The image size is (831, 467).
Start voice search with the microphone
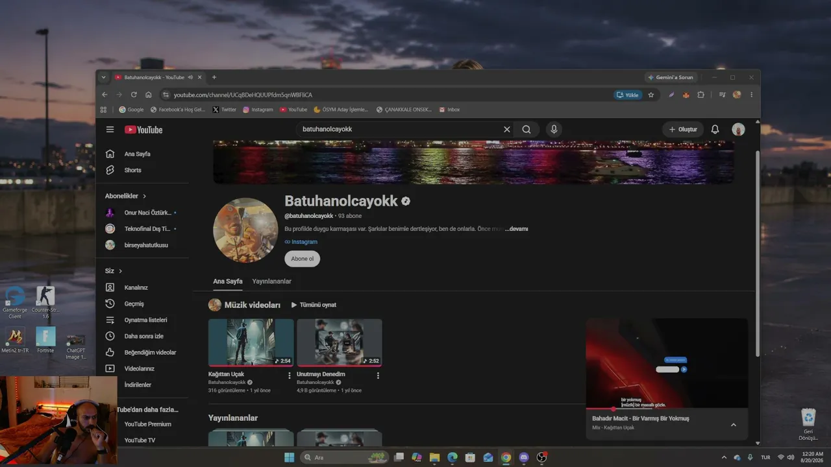(554, 130)
